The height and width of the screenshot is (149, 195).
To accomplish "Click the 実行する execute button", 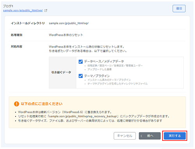I will click(x=175, y=136).
